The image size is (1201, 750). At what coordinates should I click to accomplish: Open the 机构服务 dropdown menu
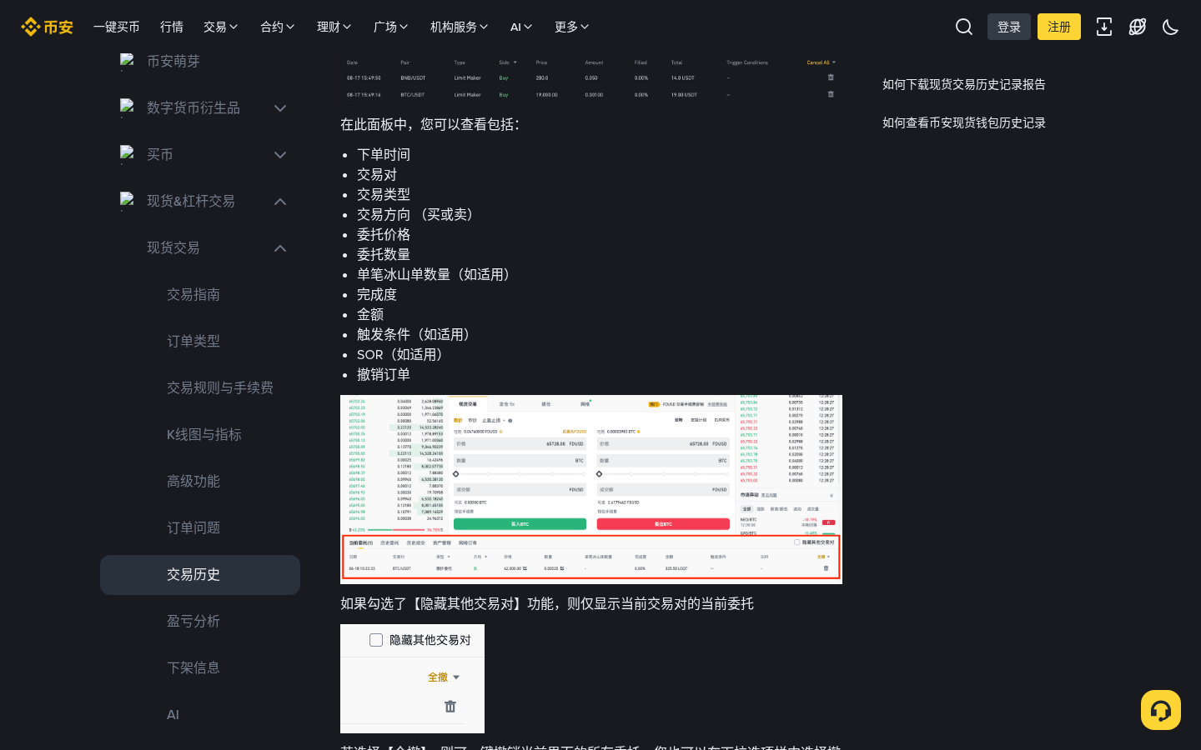460,27
